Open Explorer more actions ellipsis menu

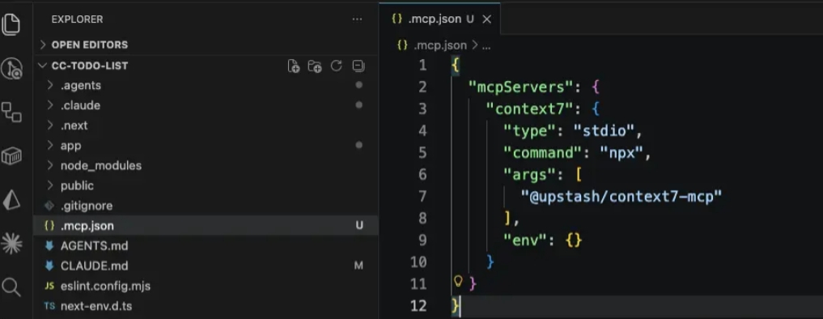click(x=358, y=19)
